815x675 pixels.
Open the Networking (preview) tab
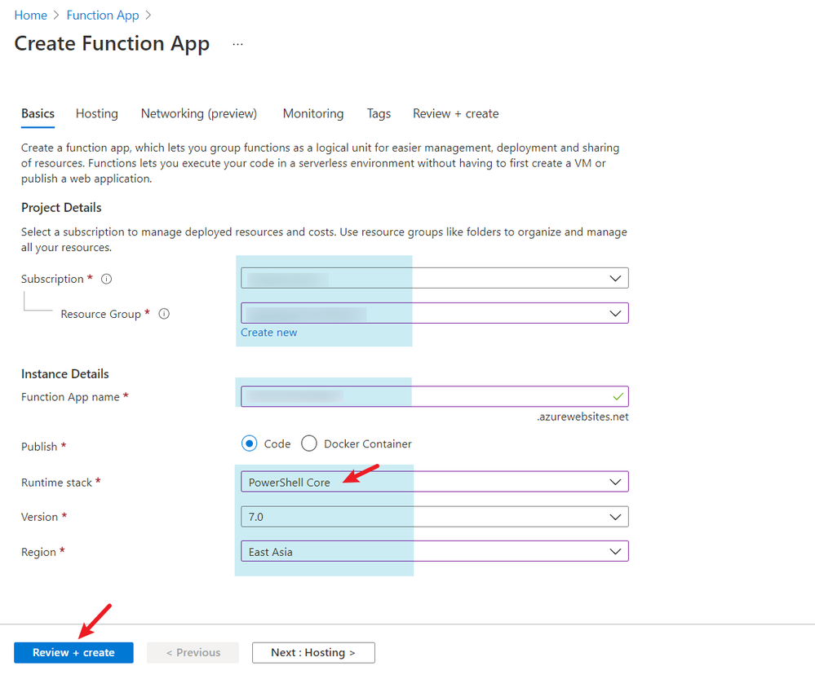point(199,113)
